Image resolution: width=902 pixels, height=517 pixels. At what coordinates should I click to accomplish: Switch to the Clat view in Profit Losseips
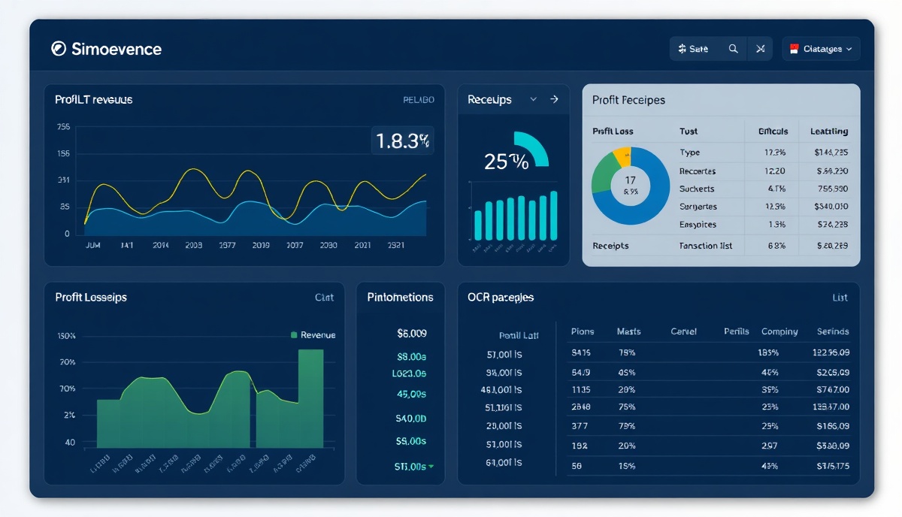point(324,298)
